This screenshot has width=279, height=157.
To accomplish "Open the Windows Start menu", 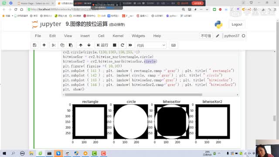I will [x=4, y=153].
